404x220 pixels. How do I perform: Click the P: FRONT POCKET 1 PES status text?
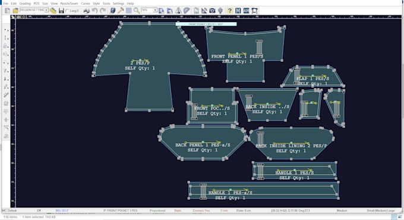coord(121,210)
